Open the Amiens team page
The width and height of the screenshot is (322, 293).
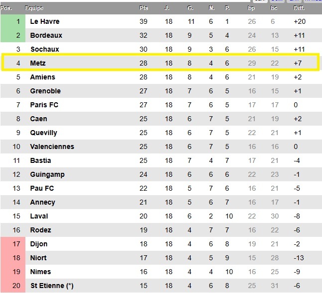(x=43, y=77)
